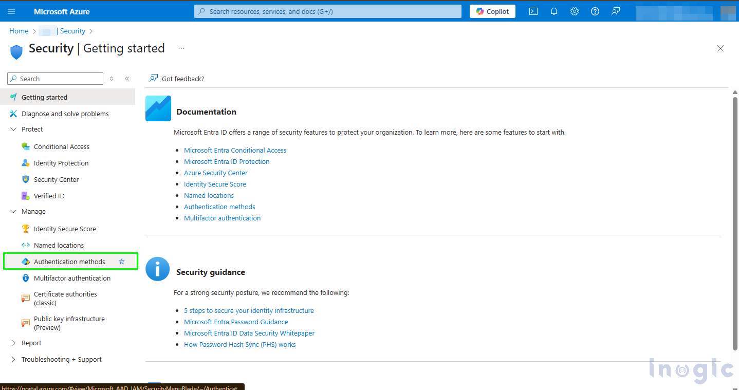This screenshot has height=390, width=739.
Task: Click the vertical scrollbar on the right
Action: pyautogui.click(x=735, y=221)
